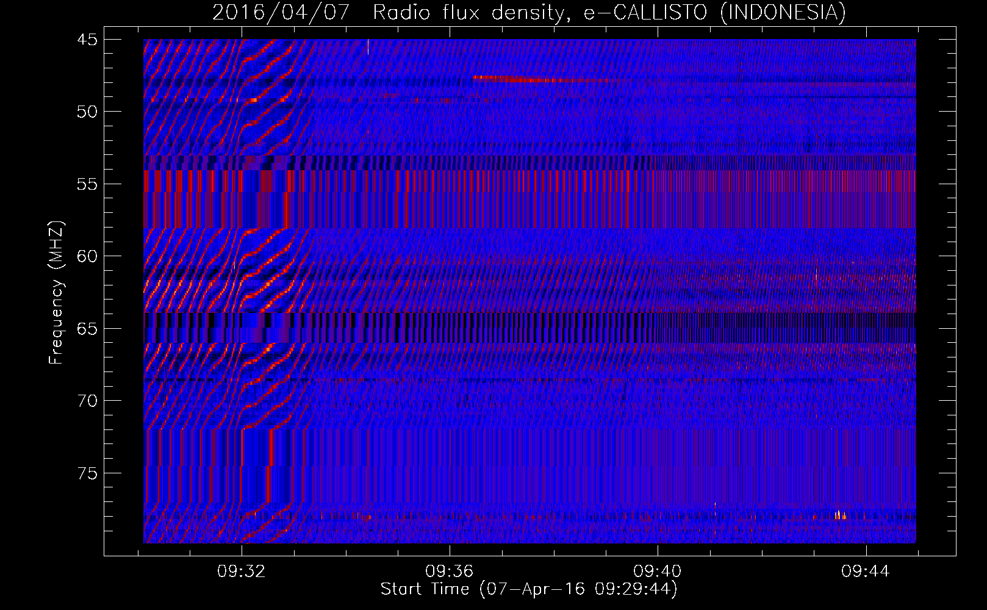The height and width of the screenshot is (610, 987).
Task: Click the 09:32 time tick label
Action: coord(242,572)
